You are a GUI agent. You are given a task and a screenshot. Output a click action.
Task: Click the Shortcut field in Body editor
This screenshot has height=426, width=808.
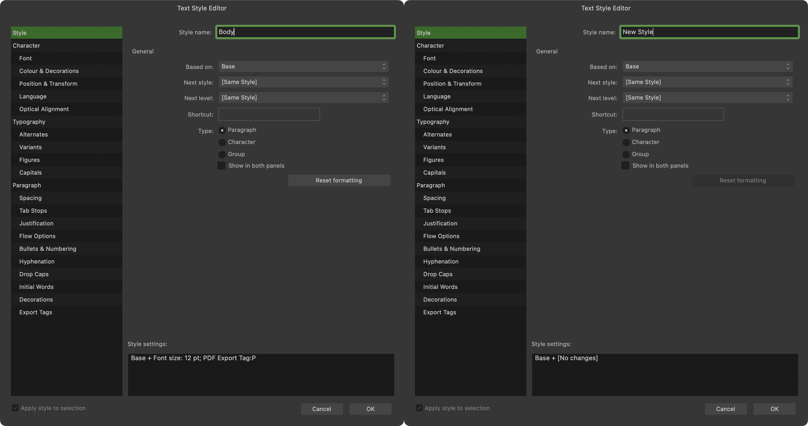(x=269, y=115)
